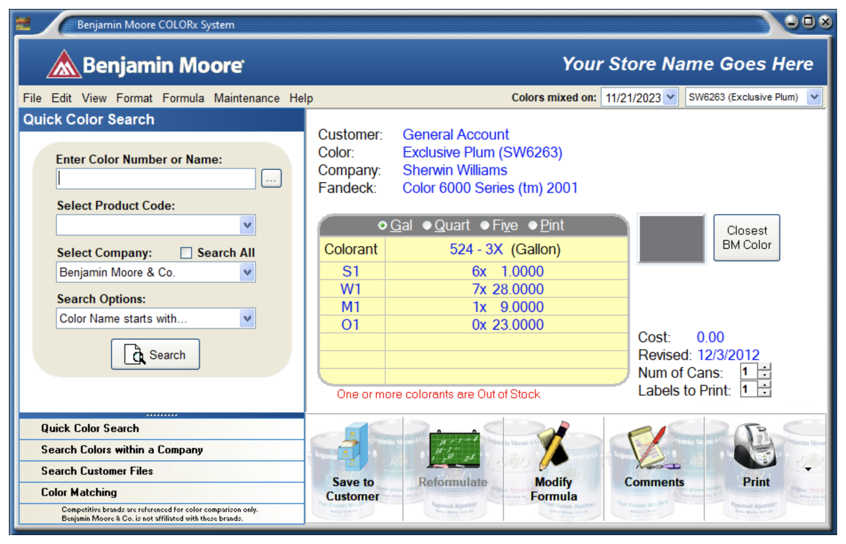
Task: Click the Save to Customer file cabinet icon
Action: coord(354,447)
